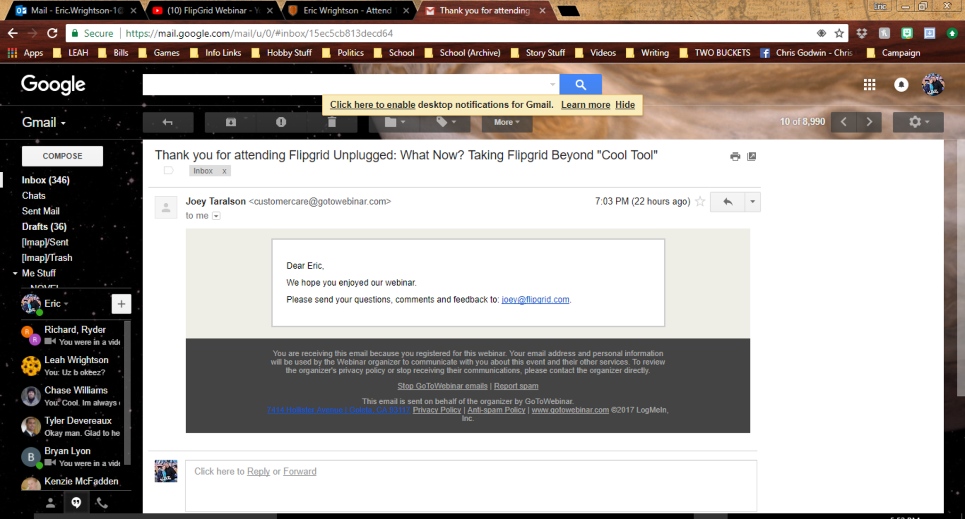Bookmark page with star icon
Screen dimensions: 965x519
[x=839, y=33]
